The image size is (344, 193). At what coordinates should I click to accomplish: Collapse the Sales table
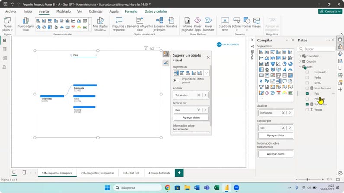click(x=300, y=67)
